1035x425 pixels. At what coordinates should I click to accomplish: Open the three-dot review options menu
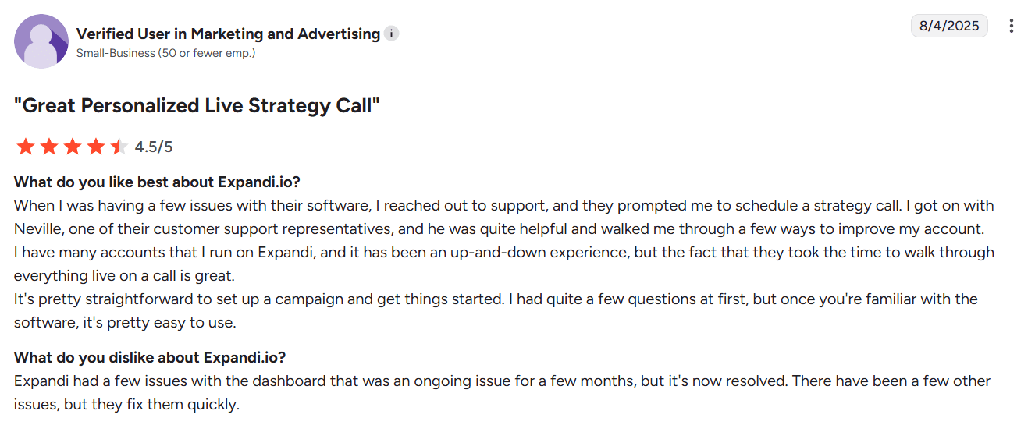[1012, 26]
